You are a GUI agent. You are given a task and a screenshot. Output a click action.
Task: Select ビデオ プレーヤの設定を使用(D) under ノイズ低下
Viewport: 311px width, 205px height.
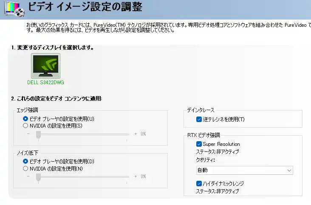[25, 162]
